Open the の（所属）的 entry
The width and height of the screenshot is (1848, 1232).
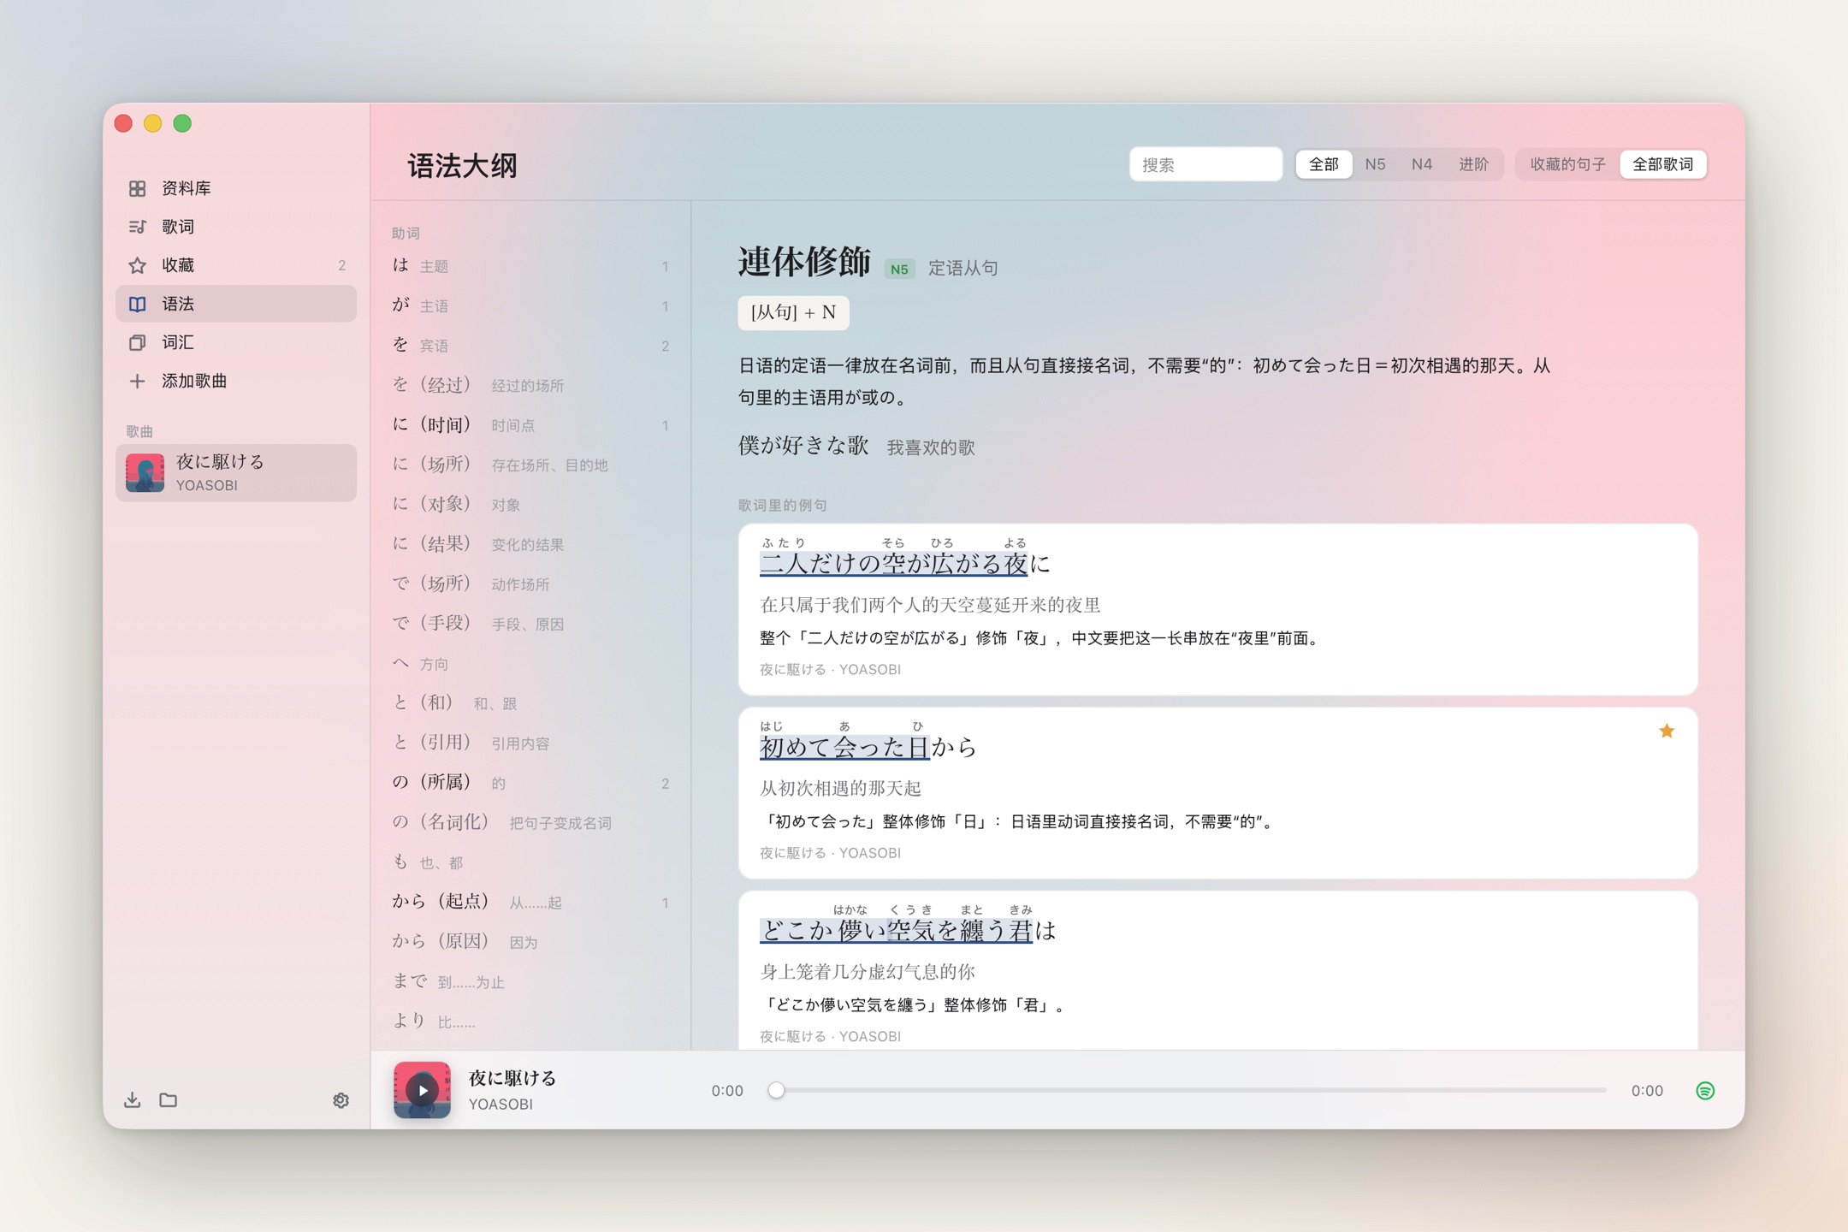[530, 783]
